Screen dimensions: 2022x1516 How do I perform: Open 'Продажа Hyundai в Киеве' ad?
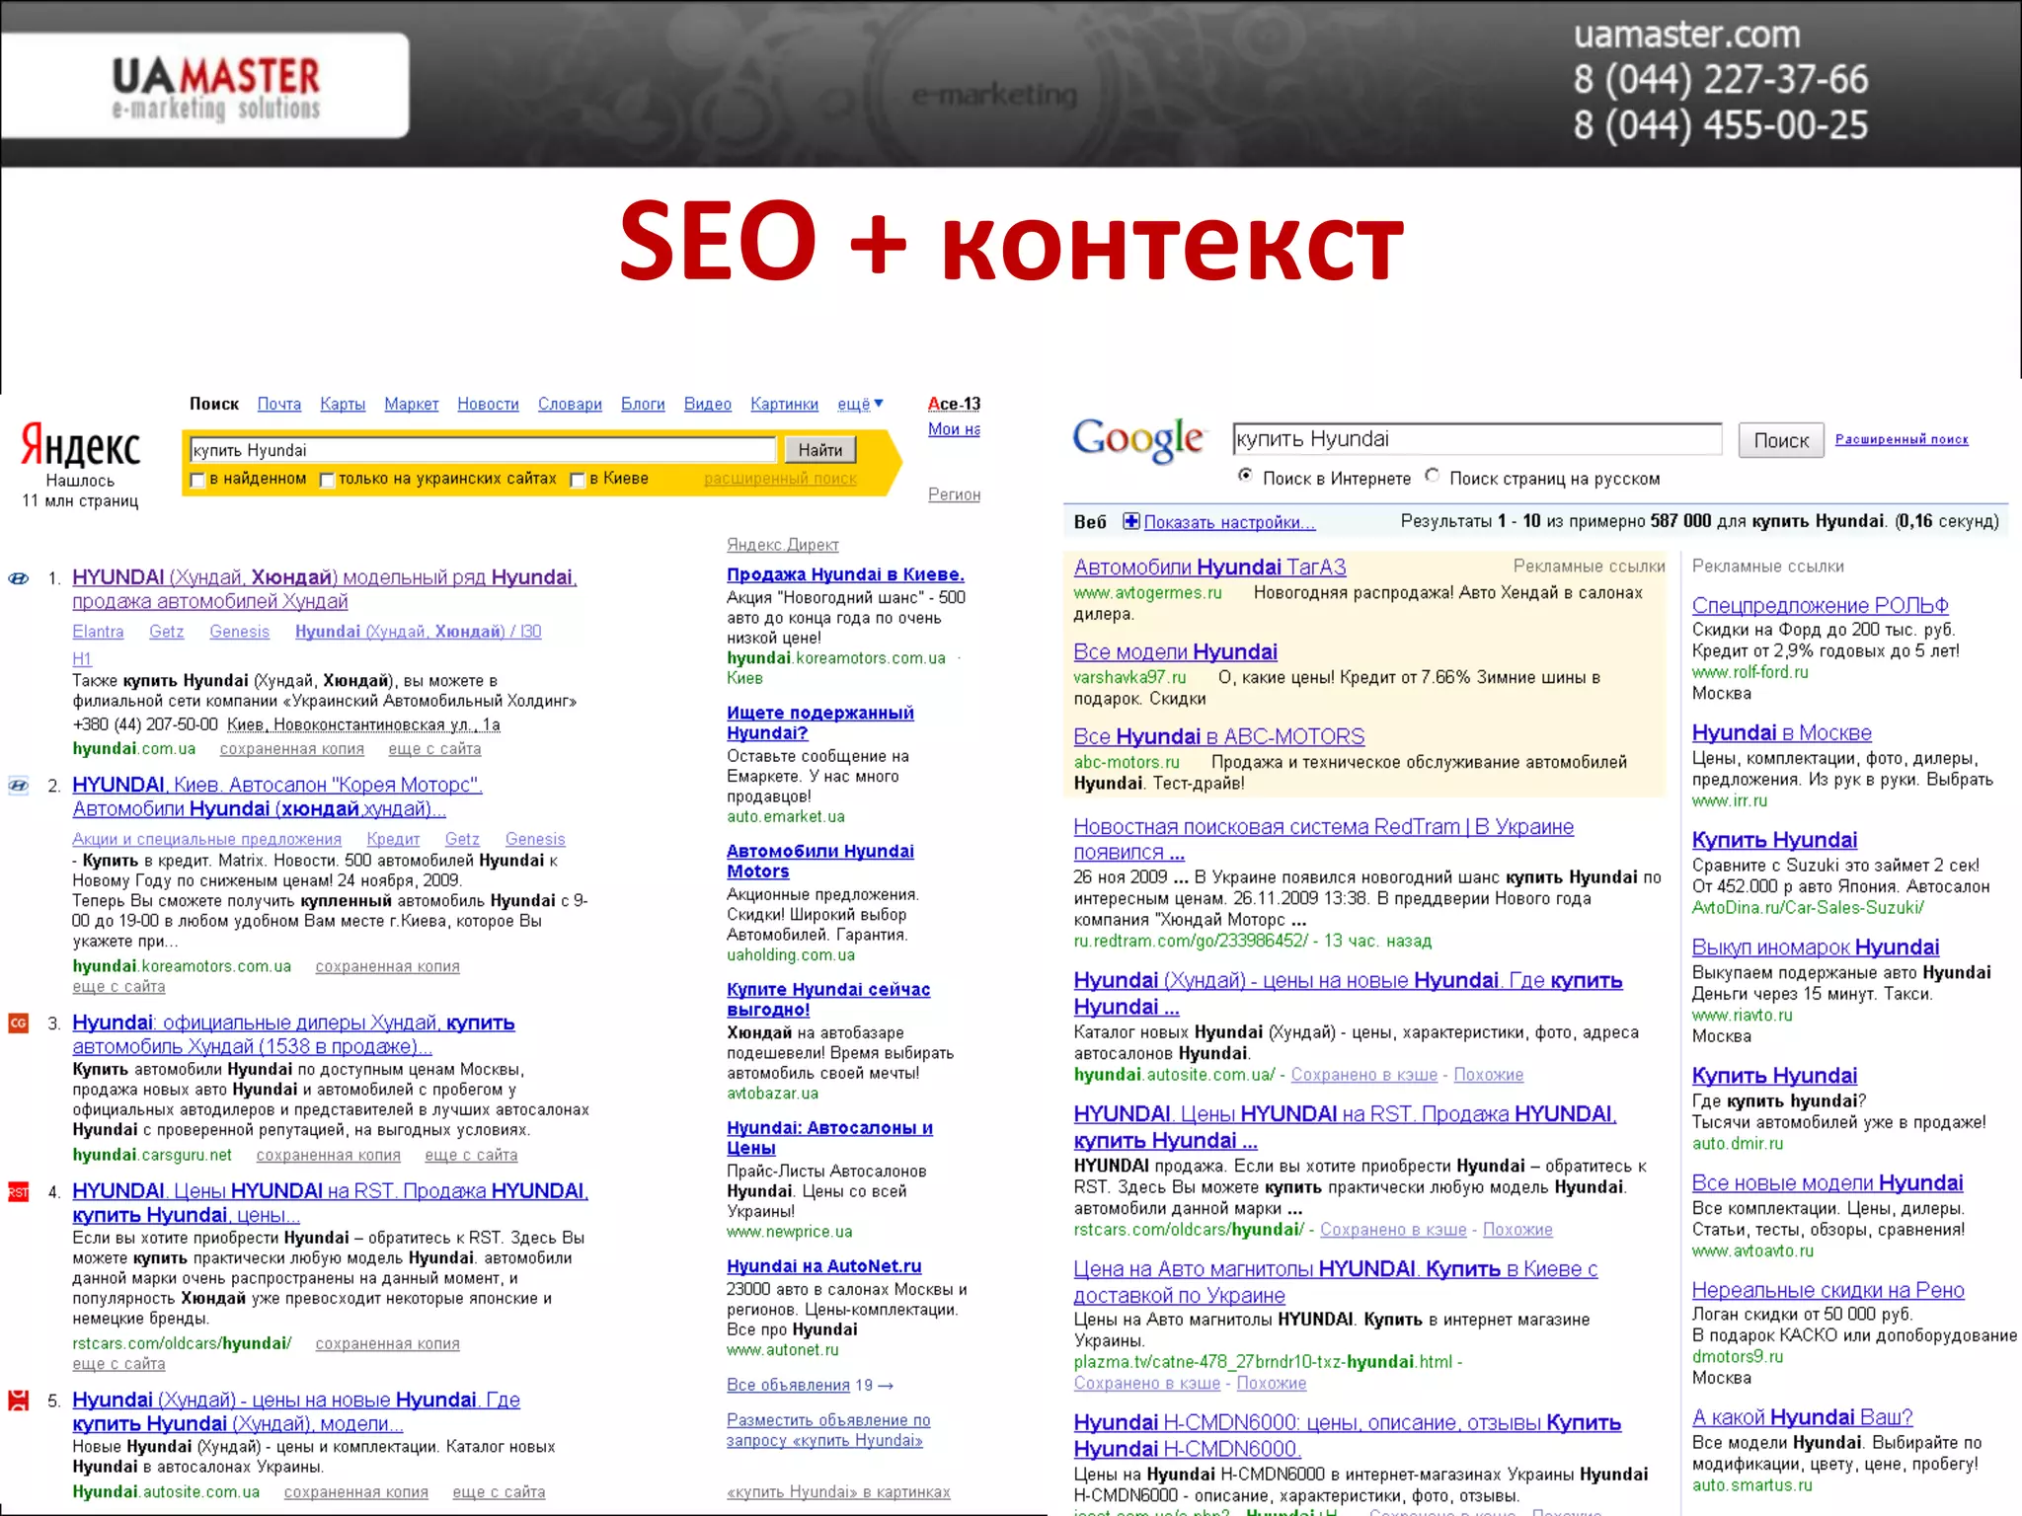(x=845, y=574)
